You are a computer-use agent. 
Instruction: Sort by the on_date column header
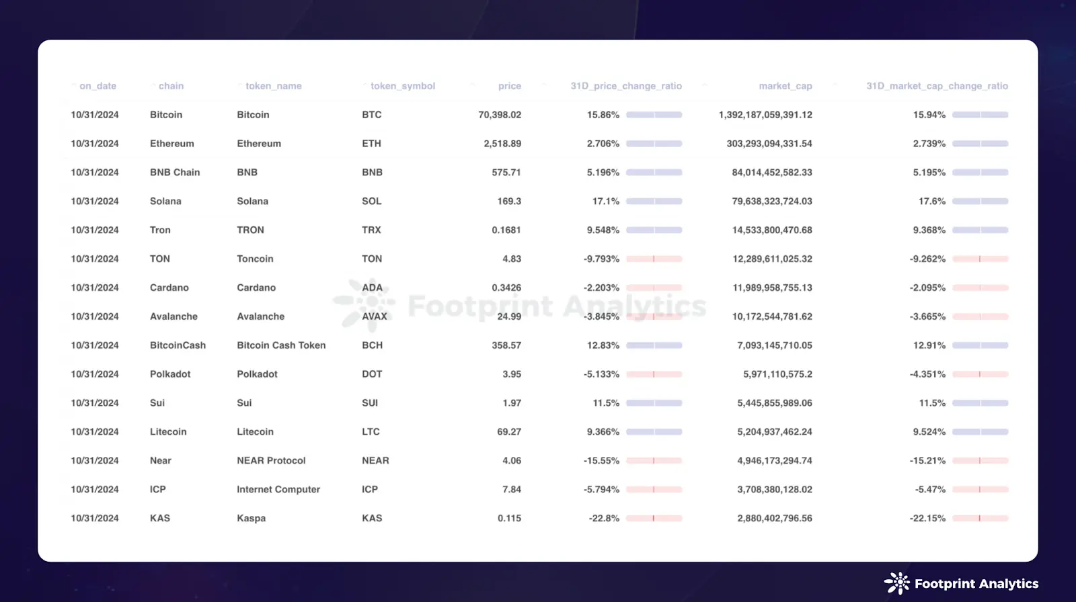point(98,86)
